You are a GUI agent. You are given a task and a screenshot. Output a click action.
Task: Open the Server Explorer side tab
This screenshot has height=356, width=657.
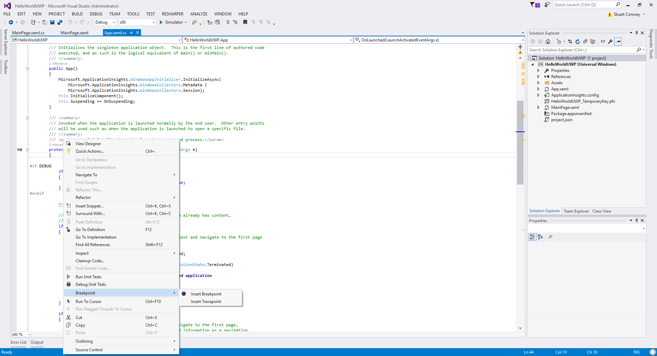(5, 42)
